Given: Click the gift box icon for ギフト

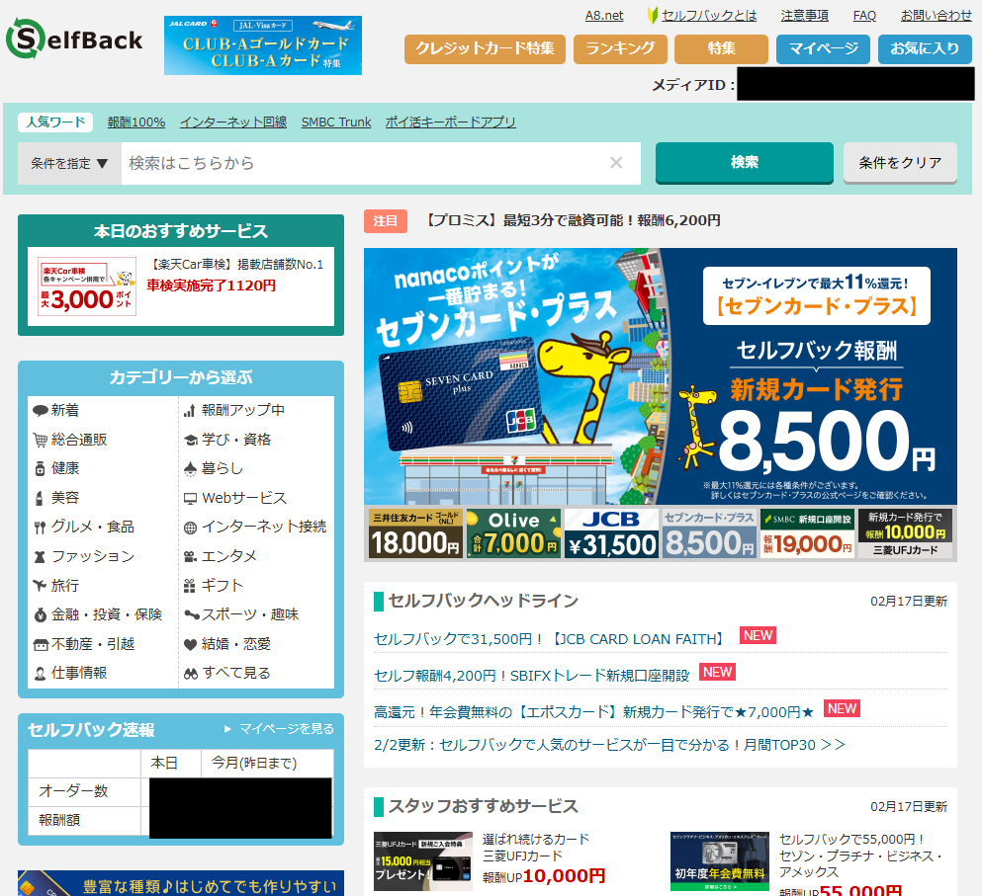Looking at the screenshot, I should [191, 586].
